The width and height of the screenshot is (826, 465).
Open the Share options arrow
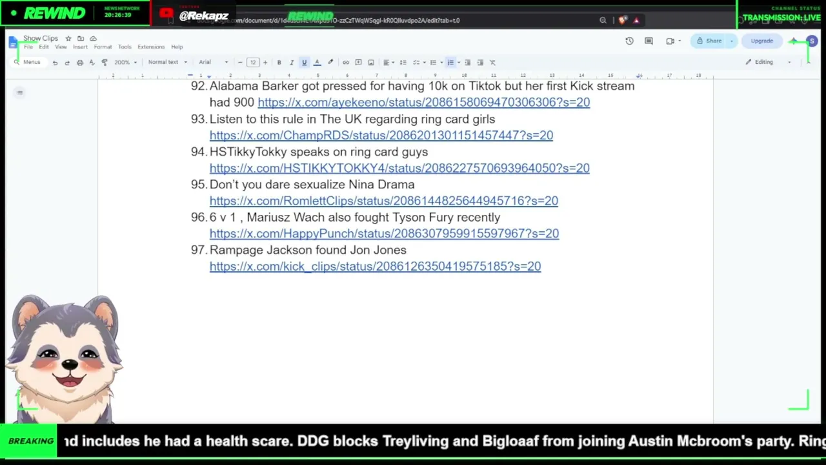tap(731, 41)
